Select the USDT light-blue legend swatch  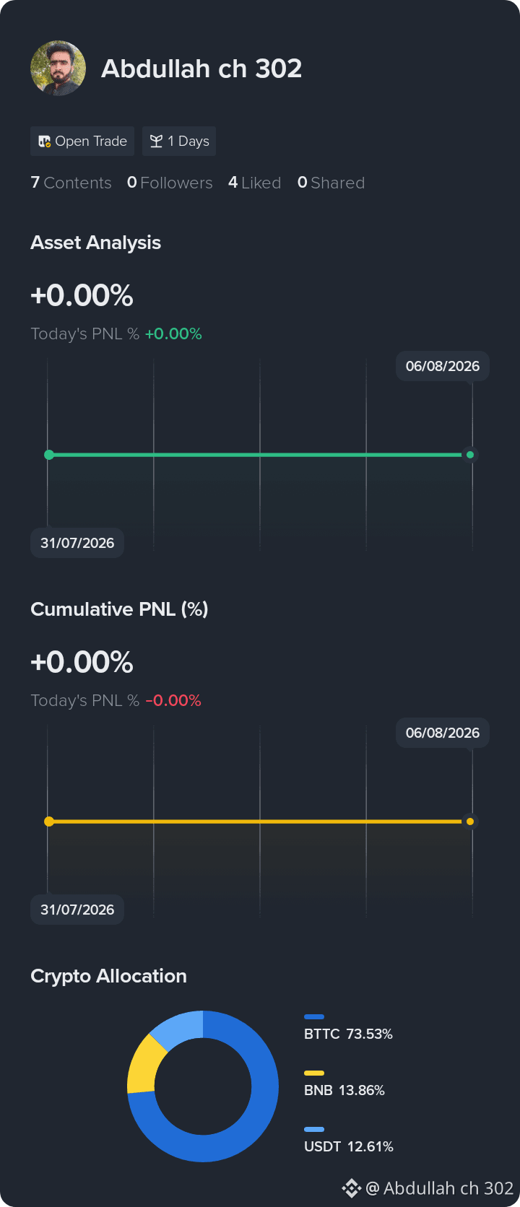[x=314, y=1129]
